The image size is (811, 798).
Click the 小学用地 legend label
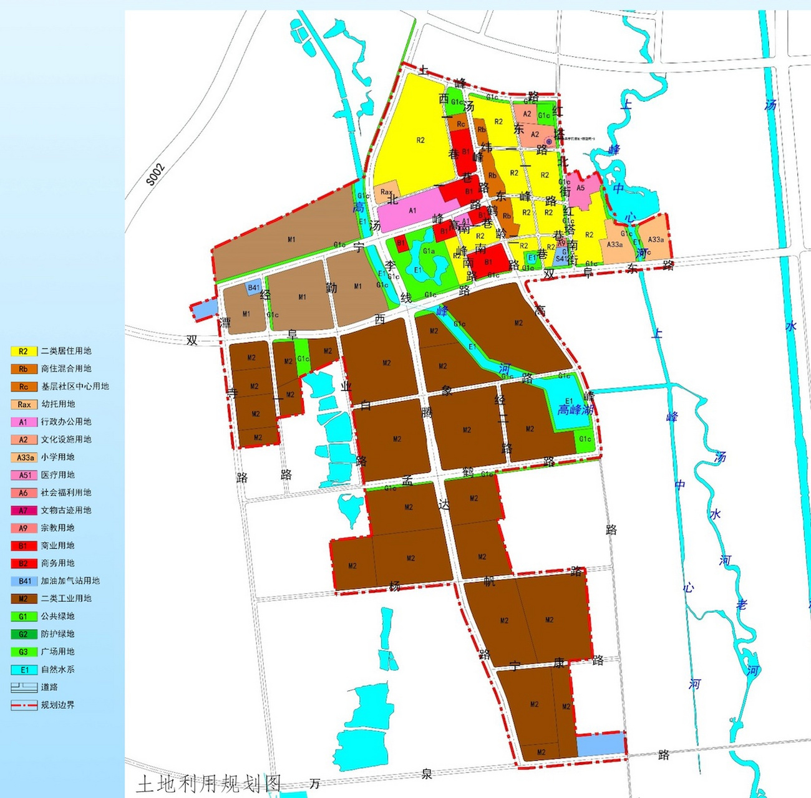[57, 457]
